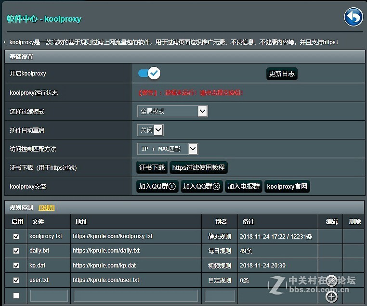Click the https://kprule.com/koolproxy.txt address

click(113, 236)
